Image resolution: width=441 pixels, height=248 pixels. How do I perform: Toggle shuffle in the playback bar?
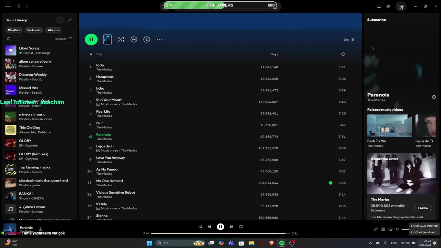pos(200,227)
